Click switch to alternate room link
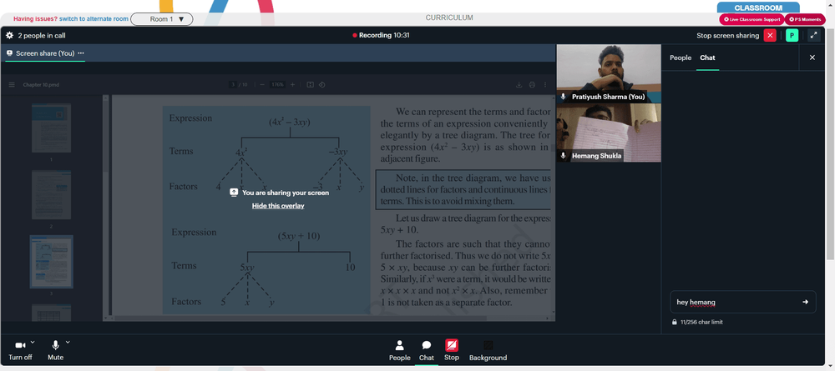This screenshot has width=835, height=371. (x=94, y=19)
